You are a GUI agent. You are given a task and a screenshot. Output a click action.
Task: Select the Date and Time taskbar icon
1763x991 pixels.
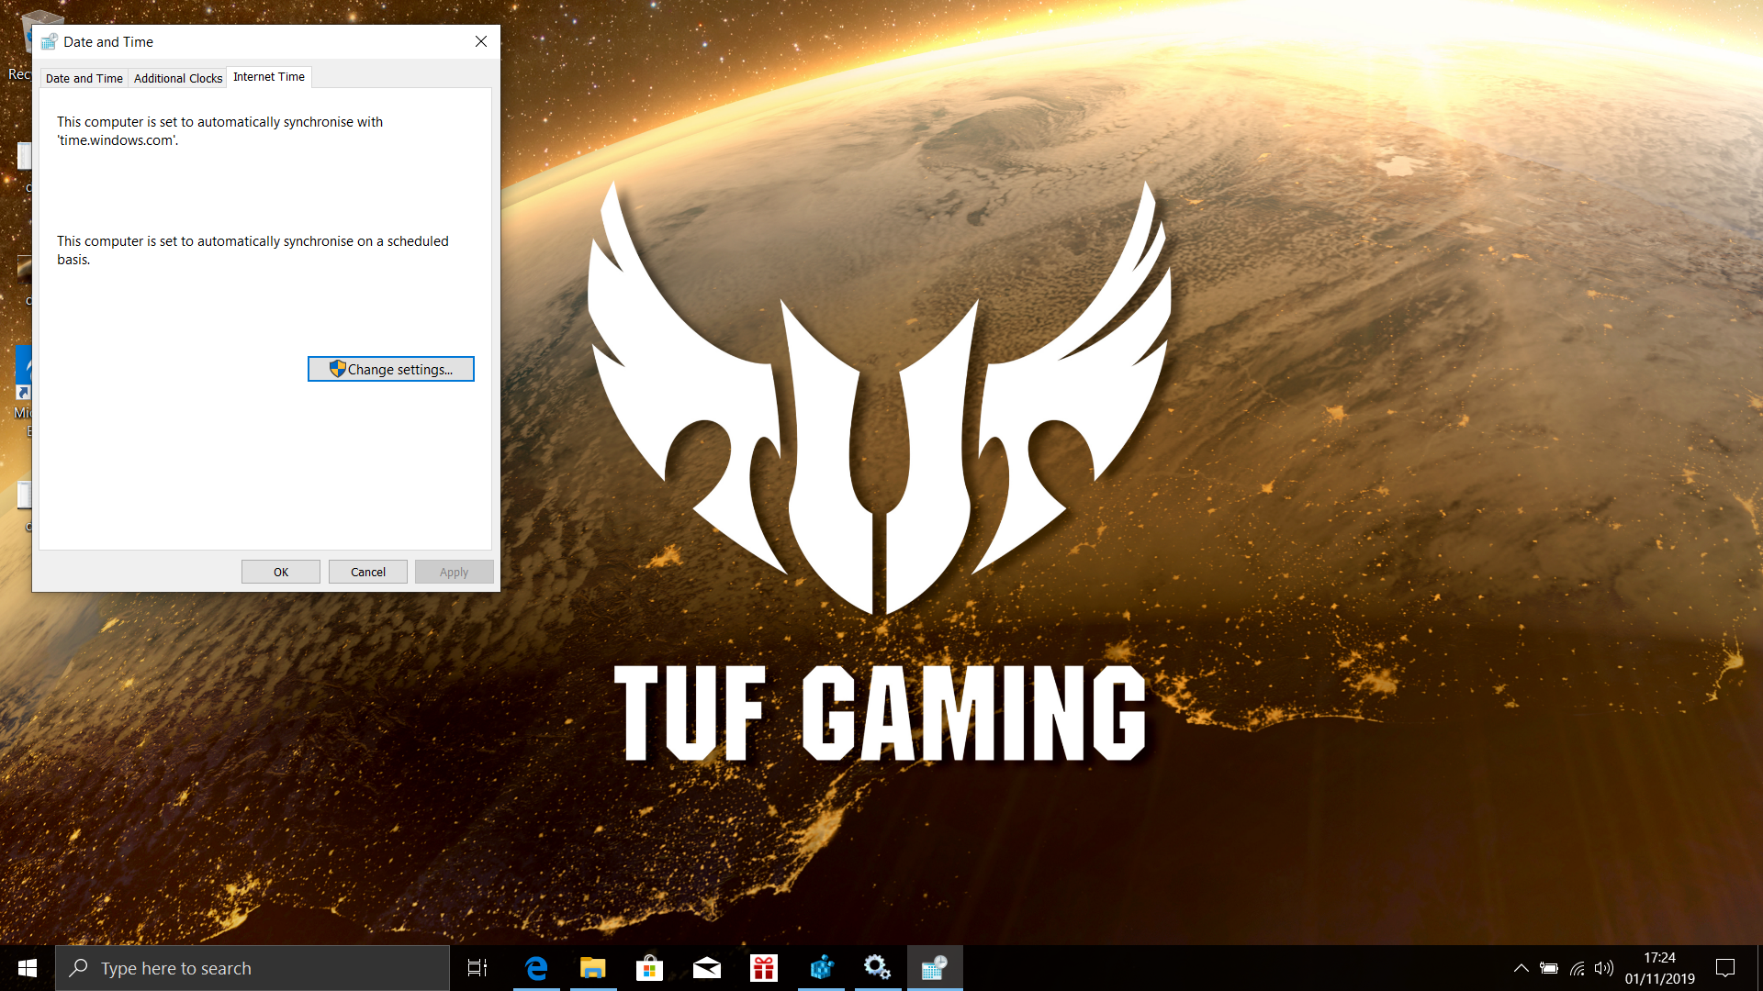[935, 968]
